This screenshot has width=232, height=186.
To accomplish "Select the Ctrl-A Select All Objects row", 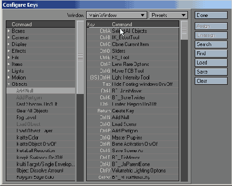I will click(x=133, y=31).
